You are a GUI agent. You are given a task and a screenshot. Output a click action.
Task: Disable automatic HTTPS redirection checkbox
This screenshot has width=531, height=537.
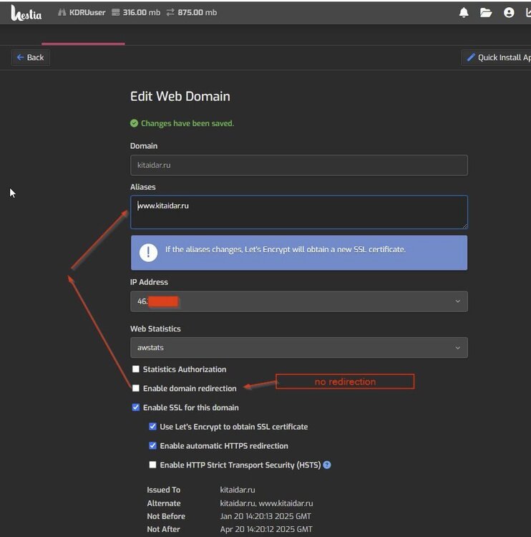152,445
